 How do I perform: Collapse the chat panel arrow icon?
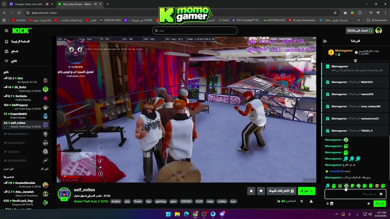point(325,41)
